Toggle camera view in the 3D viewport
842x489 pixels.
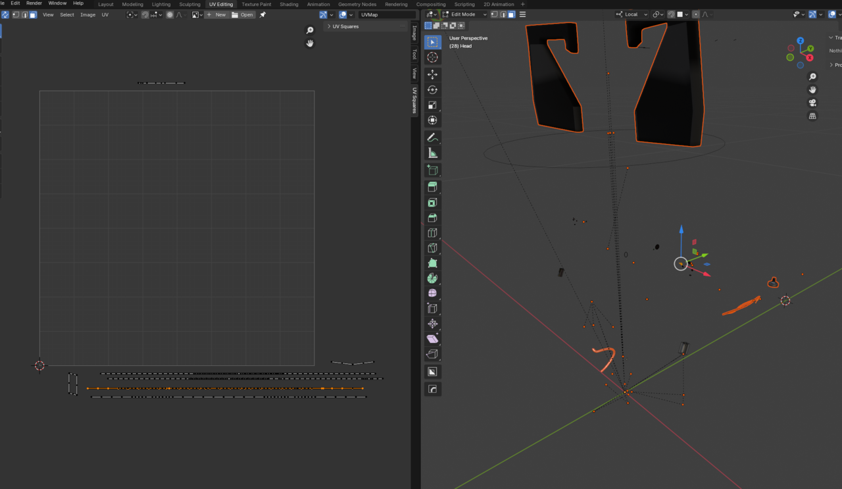pyautogui.click(x=812, y=103)
